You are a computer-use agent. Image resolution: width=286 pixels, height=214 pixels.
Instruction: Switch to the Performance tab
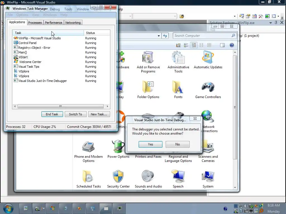[53, 23]
